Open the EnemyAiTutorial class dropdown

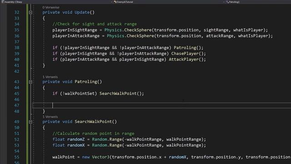(124, 2)
